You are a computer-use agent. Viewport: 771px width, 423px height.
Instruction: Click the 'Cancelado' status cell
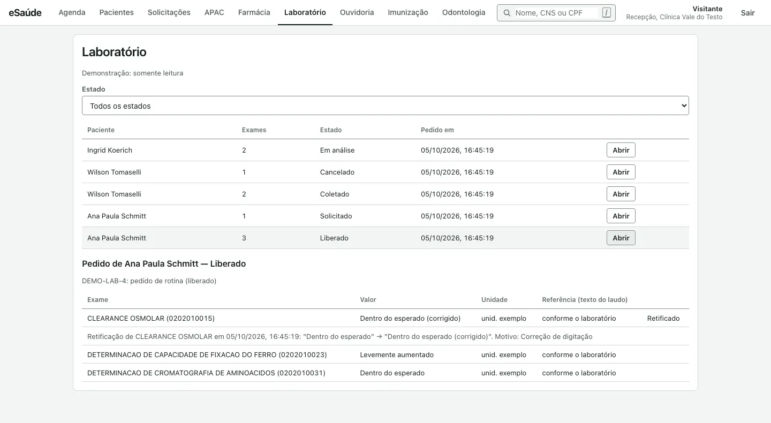(x=337, y=172)
